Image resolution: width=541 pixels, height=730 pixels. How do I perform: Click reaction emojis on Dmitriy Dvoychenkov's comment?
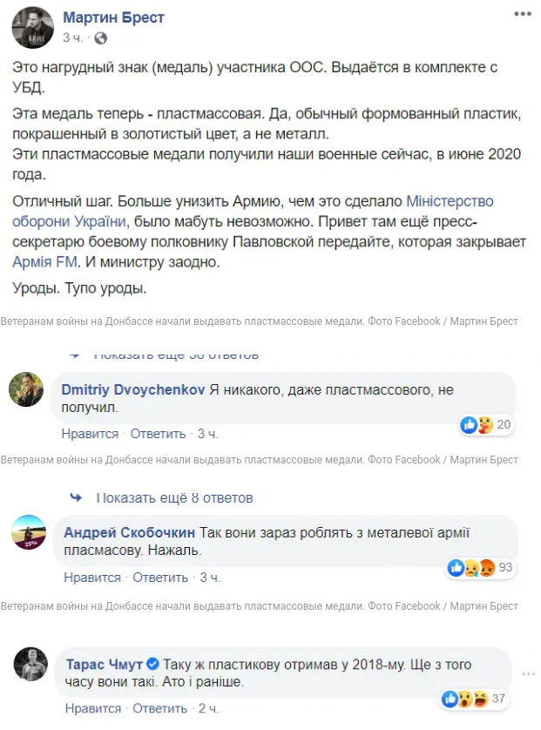477,425
